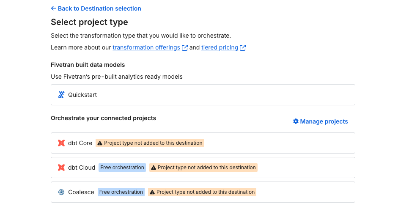Image resolution: width=398 pixels, height=209 pixels.
Task: Open Manage projects
Action: click(324, 121)
